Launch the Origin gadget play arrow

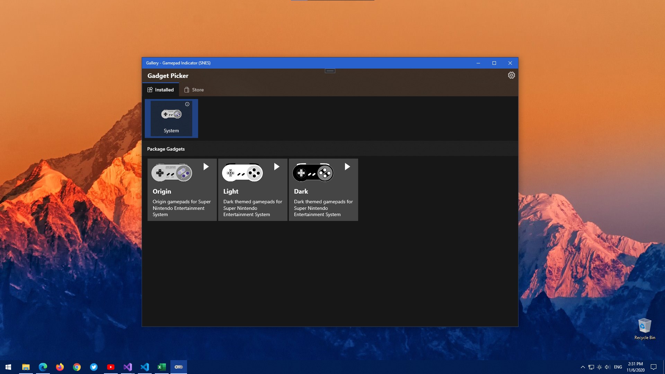tap(206, 167)
